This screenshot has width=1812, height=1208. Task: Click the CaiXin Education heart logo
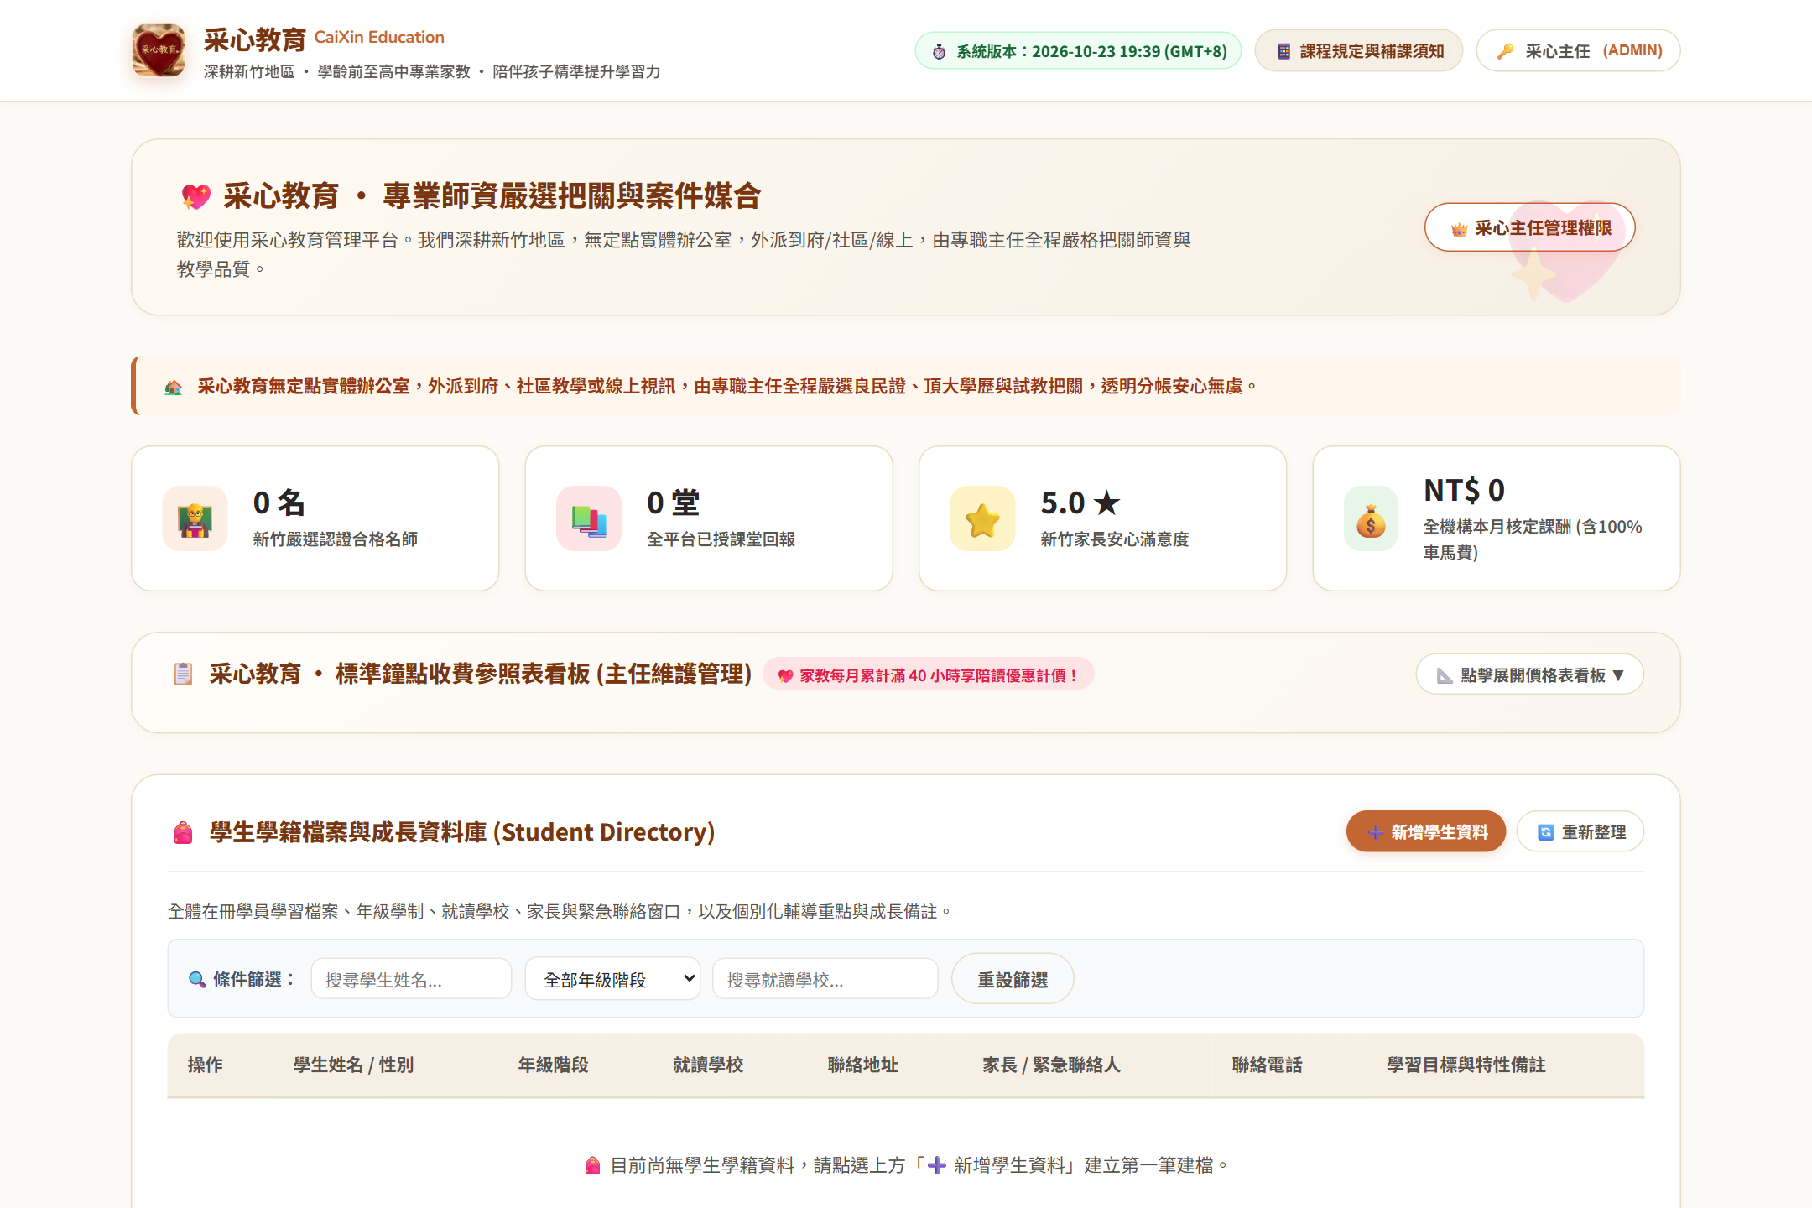tap(159, 50)
